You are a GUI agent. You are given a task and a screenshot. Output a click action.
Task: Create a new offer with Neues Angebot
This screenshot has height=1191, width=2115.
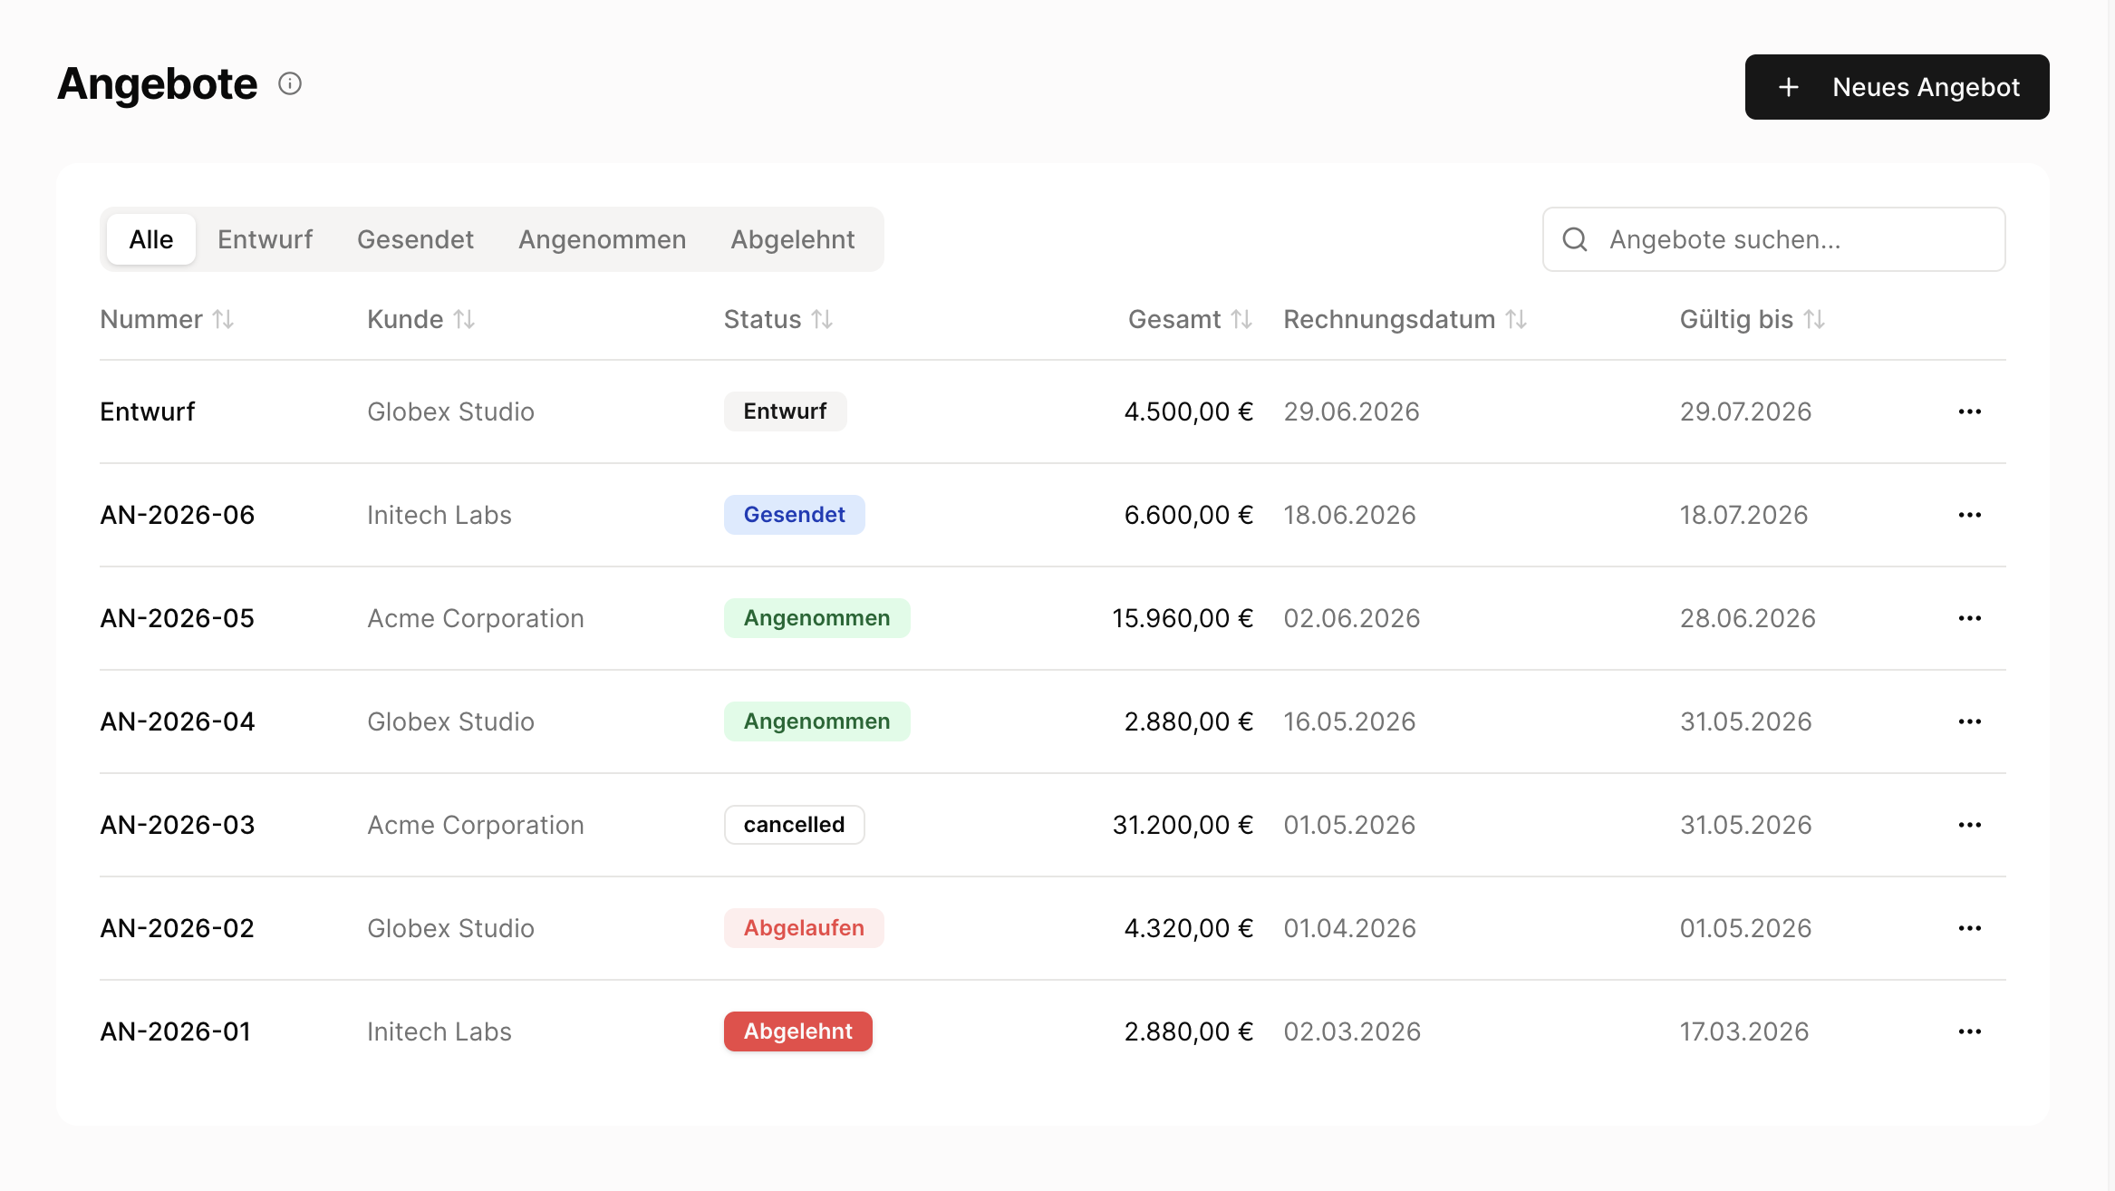pos(1897,87)
